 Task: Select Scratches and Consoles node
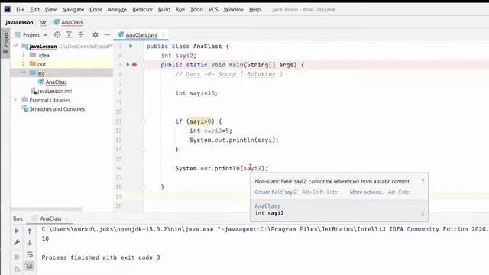point(57,109)
